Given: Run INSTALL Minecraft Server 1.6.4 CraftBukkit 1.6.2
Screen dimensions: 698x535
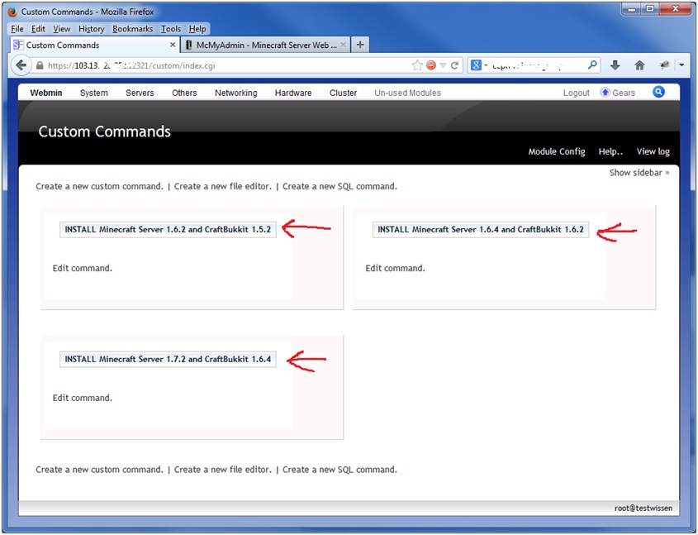Looking at the screenshot, I should pyautogui.click(x=481, y=229).
